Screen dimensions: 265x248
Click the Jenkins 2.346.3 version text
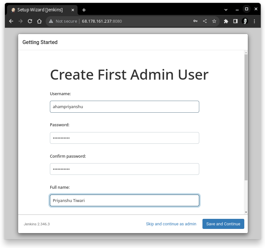tap(37, 224)
